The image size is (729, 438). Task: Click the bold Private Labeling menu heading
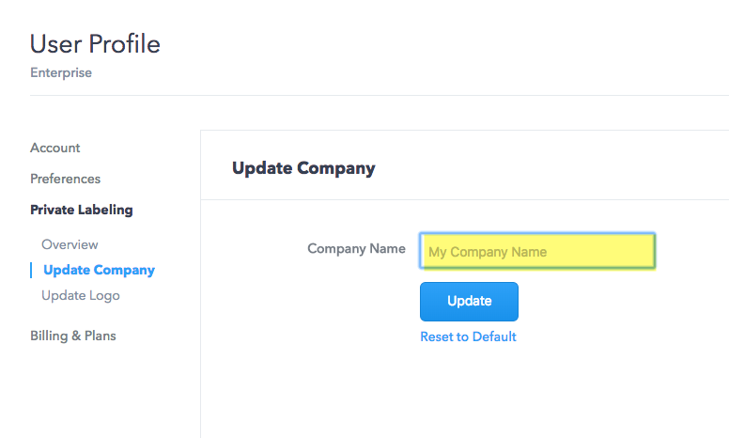click(82, 210)
